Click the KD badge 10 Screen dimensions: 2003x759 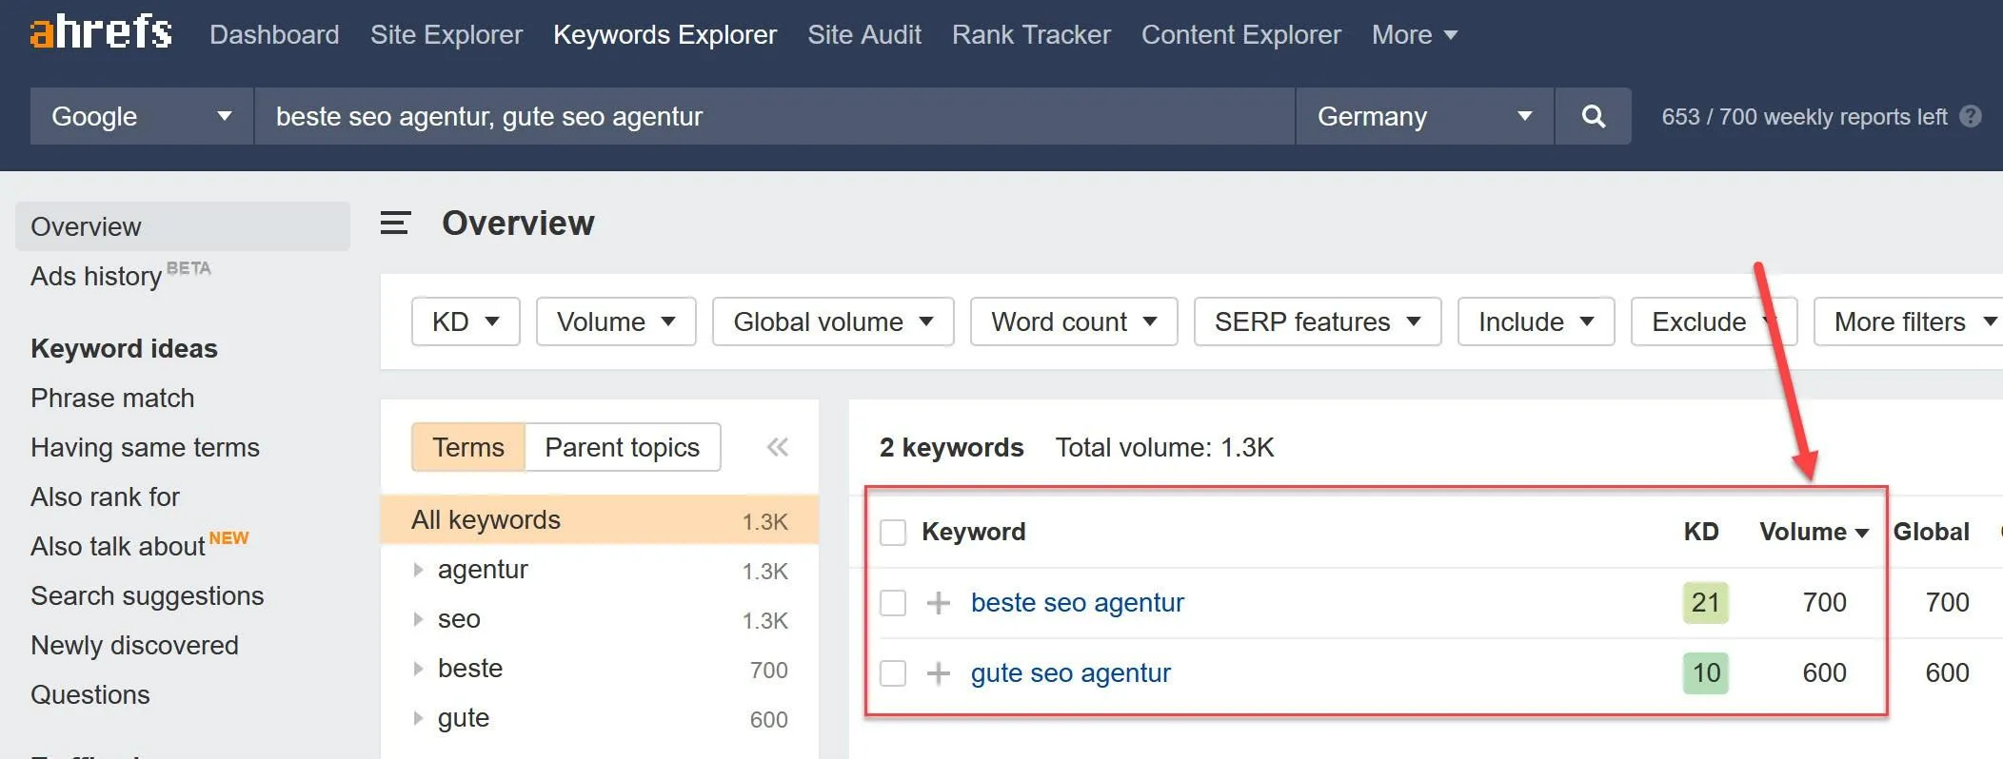tap(1706, 673)
